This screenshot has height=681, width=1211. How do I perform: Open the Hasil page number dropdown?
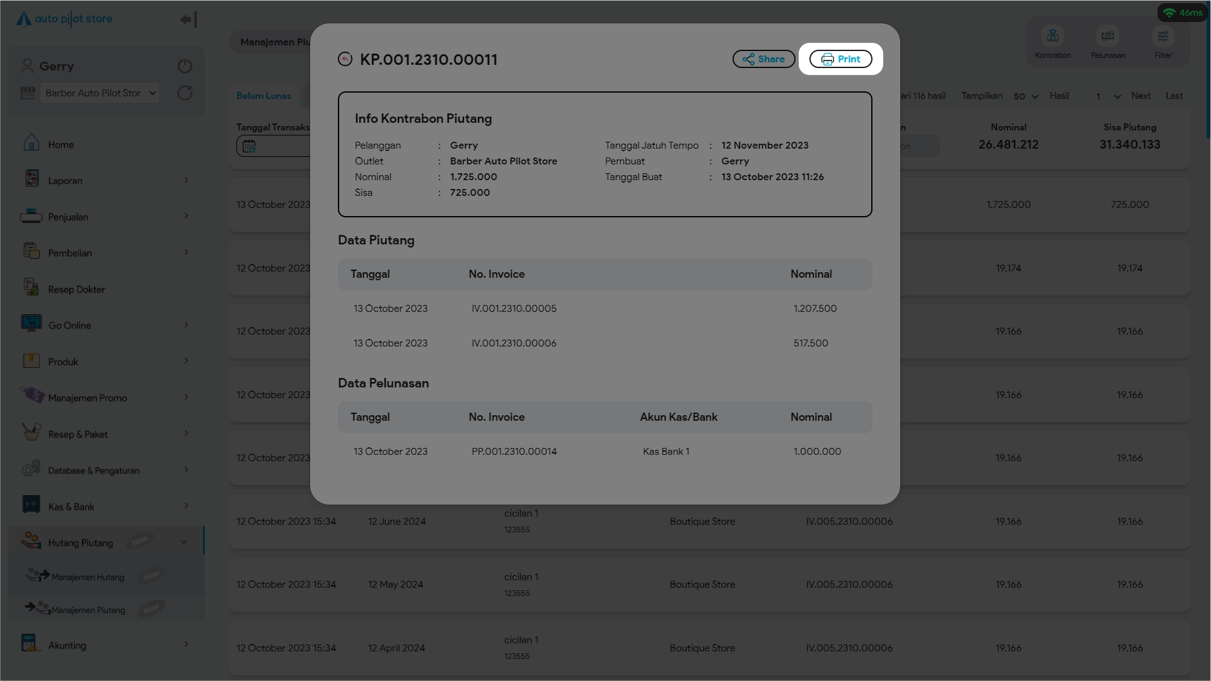1108,96
